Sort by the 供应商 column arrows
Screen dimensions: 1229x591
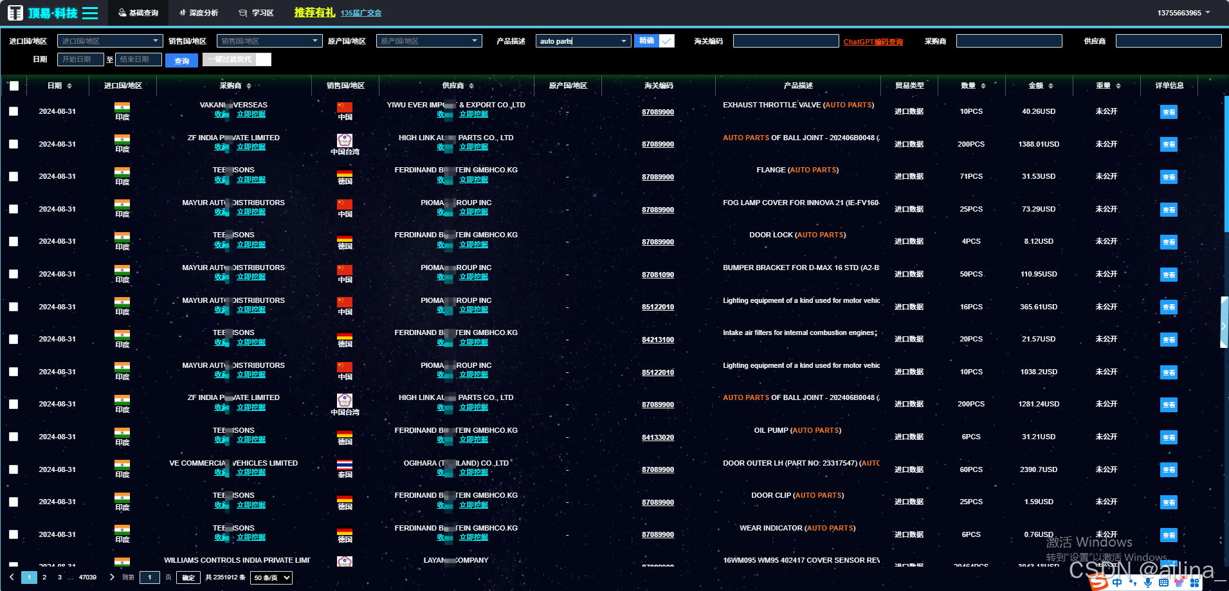(471, 86)
